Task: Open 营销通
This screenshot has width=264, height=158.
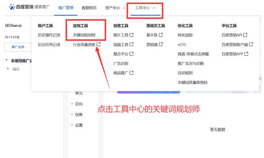Action: click(152, 44)
